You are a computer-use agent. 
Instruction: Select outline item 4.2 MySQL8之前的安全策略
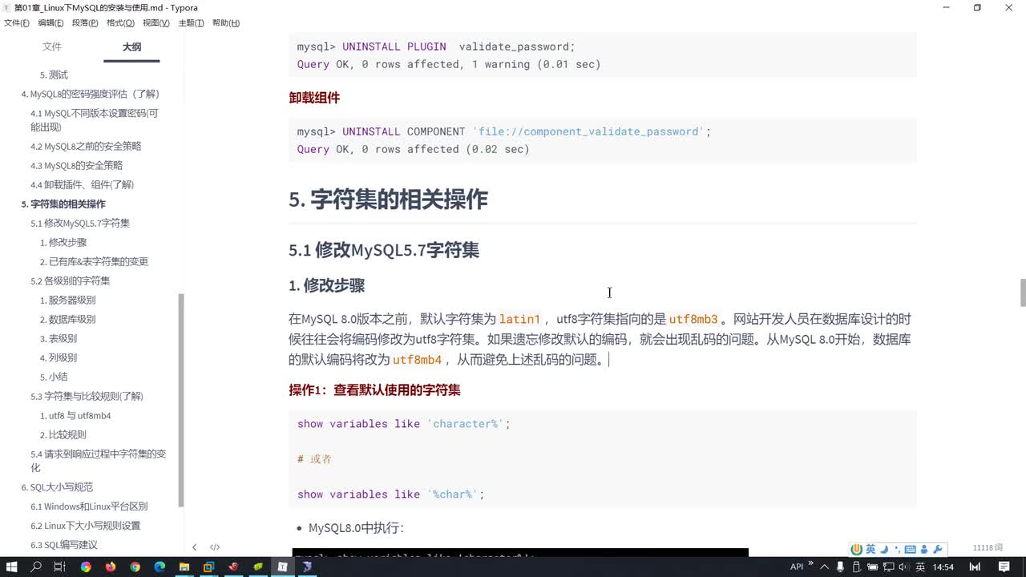[x=86, y=147]
